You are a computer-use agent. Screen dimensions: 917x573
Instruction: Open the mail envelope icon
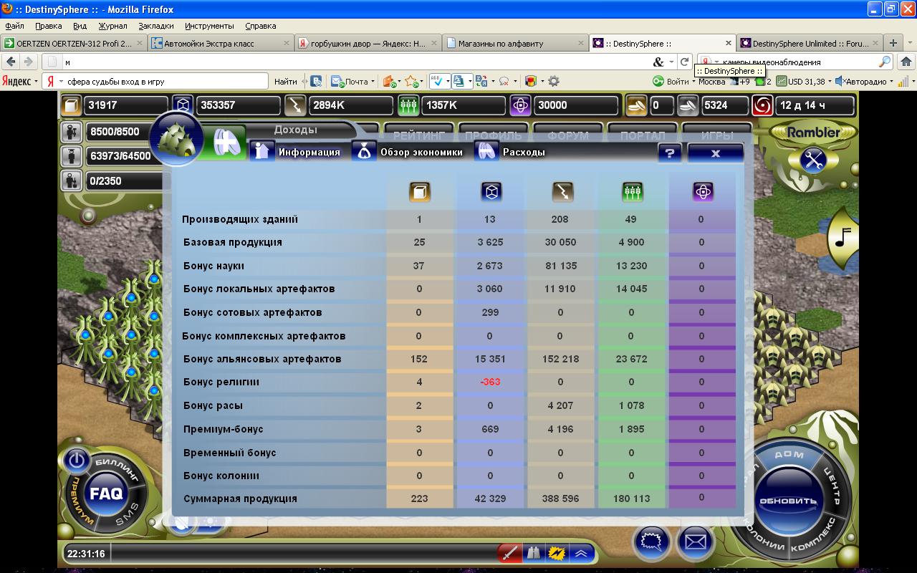695,541
